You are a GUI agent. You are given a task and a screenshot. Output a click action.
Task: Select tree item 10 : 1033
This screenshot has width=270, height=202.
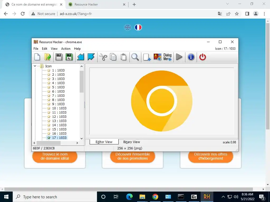click(59, 108)
